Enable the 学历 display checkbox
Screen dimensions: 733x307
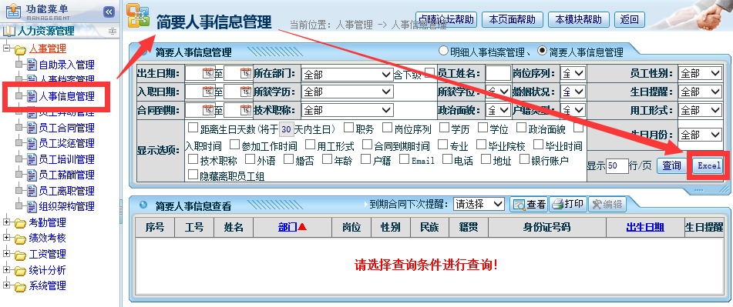click(444, 128)
